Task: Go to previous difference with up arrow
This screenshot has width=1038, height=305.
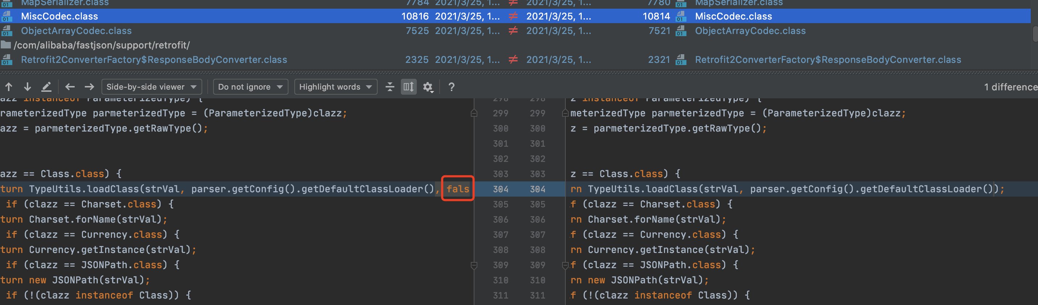Action: click(x=9, y=87)
